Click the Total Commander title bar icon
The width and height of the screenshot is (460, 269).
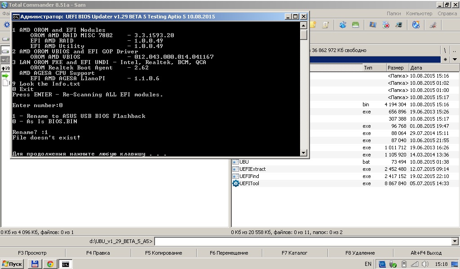4,4
